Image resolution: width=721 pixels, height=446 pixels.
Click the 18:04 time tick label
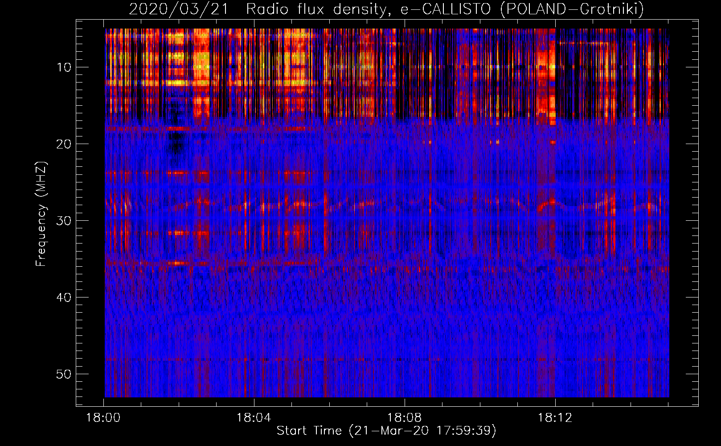click(254, 418)
